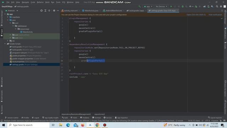Click the Windows taskbar search box
Screen dimensions: 227x128
click(x=28, y=125)
